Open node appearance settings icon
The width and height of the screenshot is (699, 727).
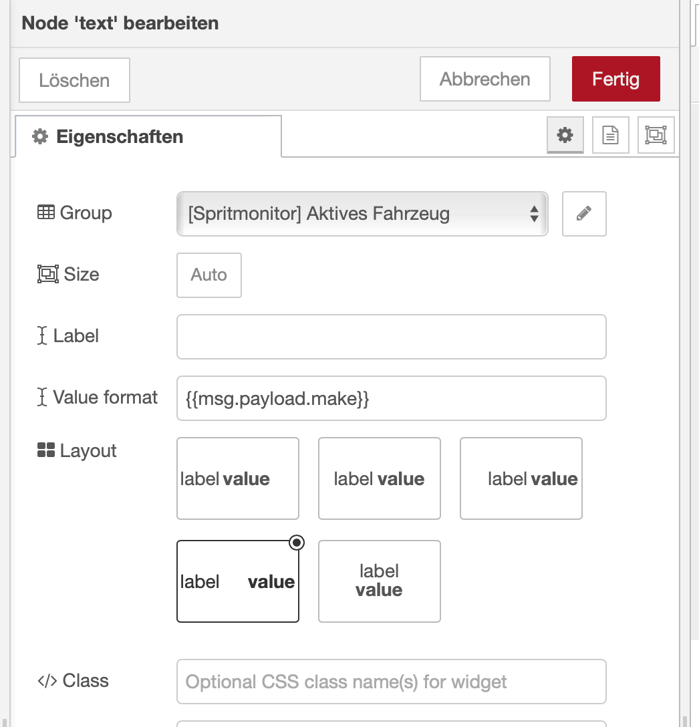pos(656,136)
